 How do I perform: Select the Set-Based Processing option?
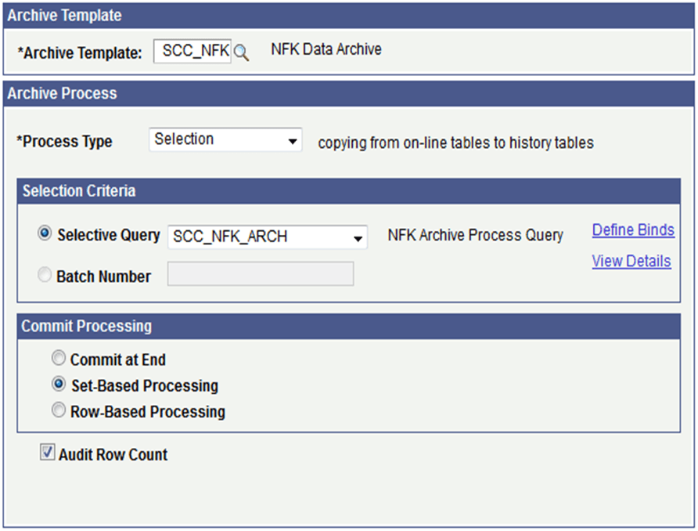59,385
